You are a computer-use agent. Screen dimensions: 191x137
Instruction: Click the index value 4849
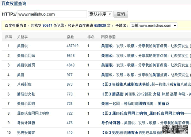pos(70,65)
